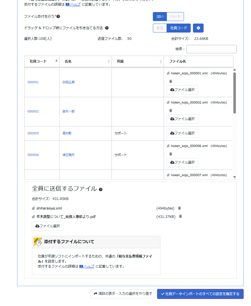Select いいえ for file attachment

pos(175,17)
